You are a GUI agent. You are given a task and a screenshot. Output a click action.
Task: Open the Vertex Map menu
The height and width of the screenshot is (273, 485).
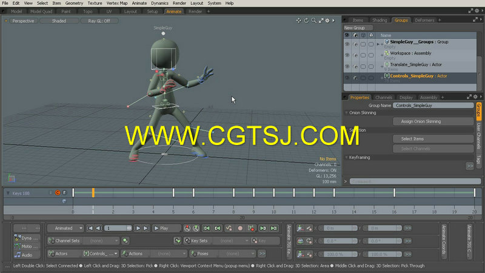(x=117, y=3)
